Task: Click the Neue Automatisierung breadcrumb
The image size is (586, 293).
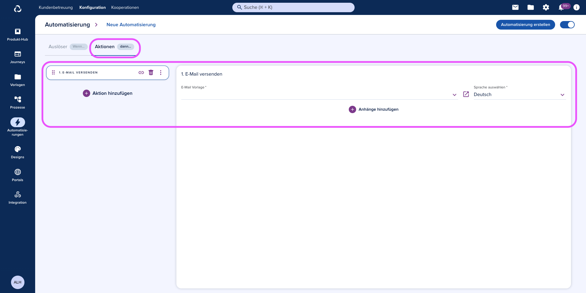Action: click(131, 25)
